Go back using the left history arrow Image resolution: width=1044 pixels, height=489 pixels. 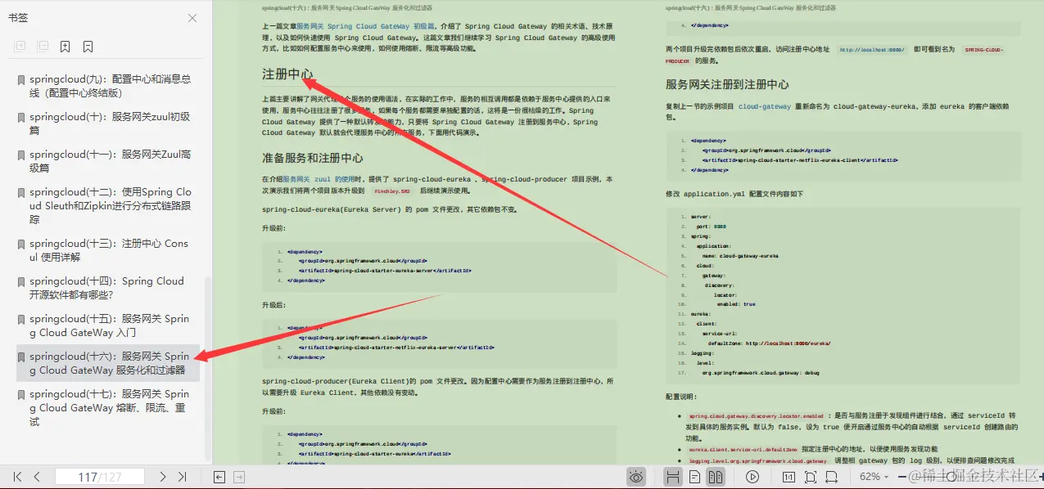218,477
